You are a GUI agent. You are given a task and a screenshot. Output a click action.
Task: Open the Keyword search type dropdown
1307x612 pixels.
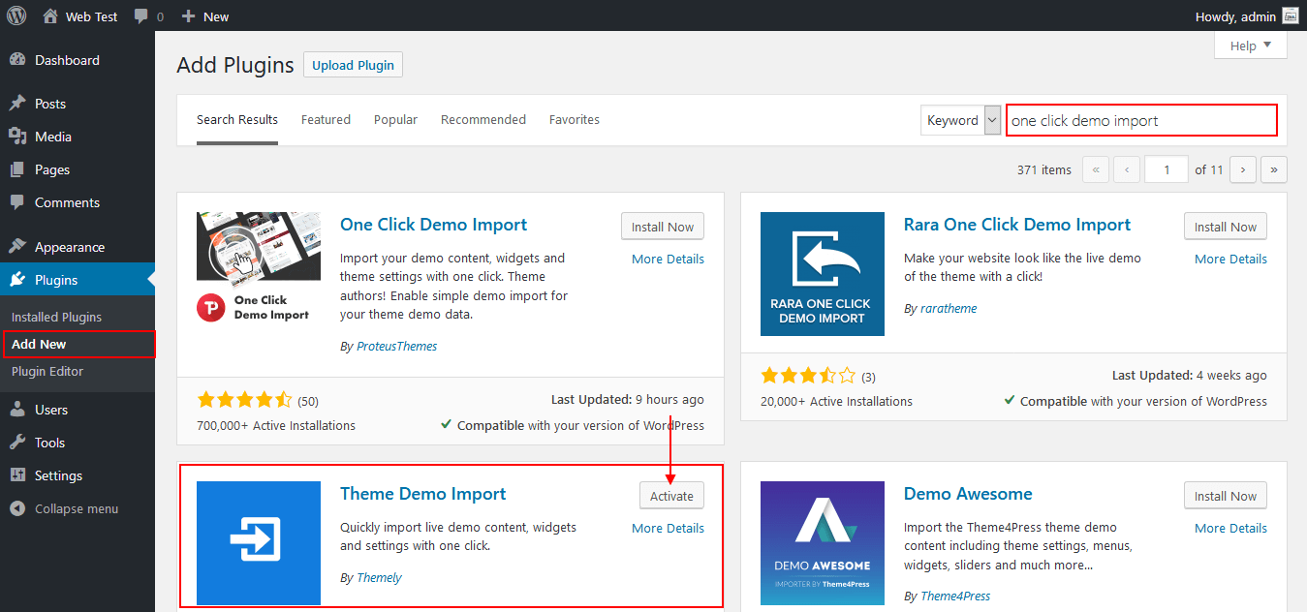click(960, 120)
